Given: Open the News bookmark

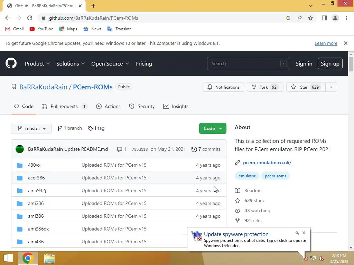Looking at the screenshot, I should point(92,29).
